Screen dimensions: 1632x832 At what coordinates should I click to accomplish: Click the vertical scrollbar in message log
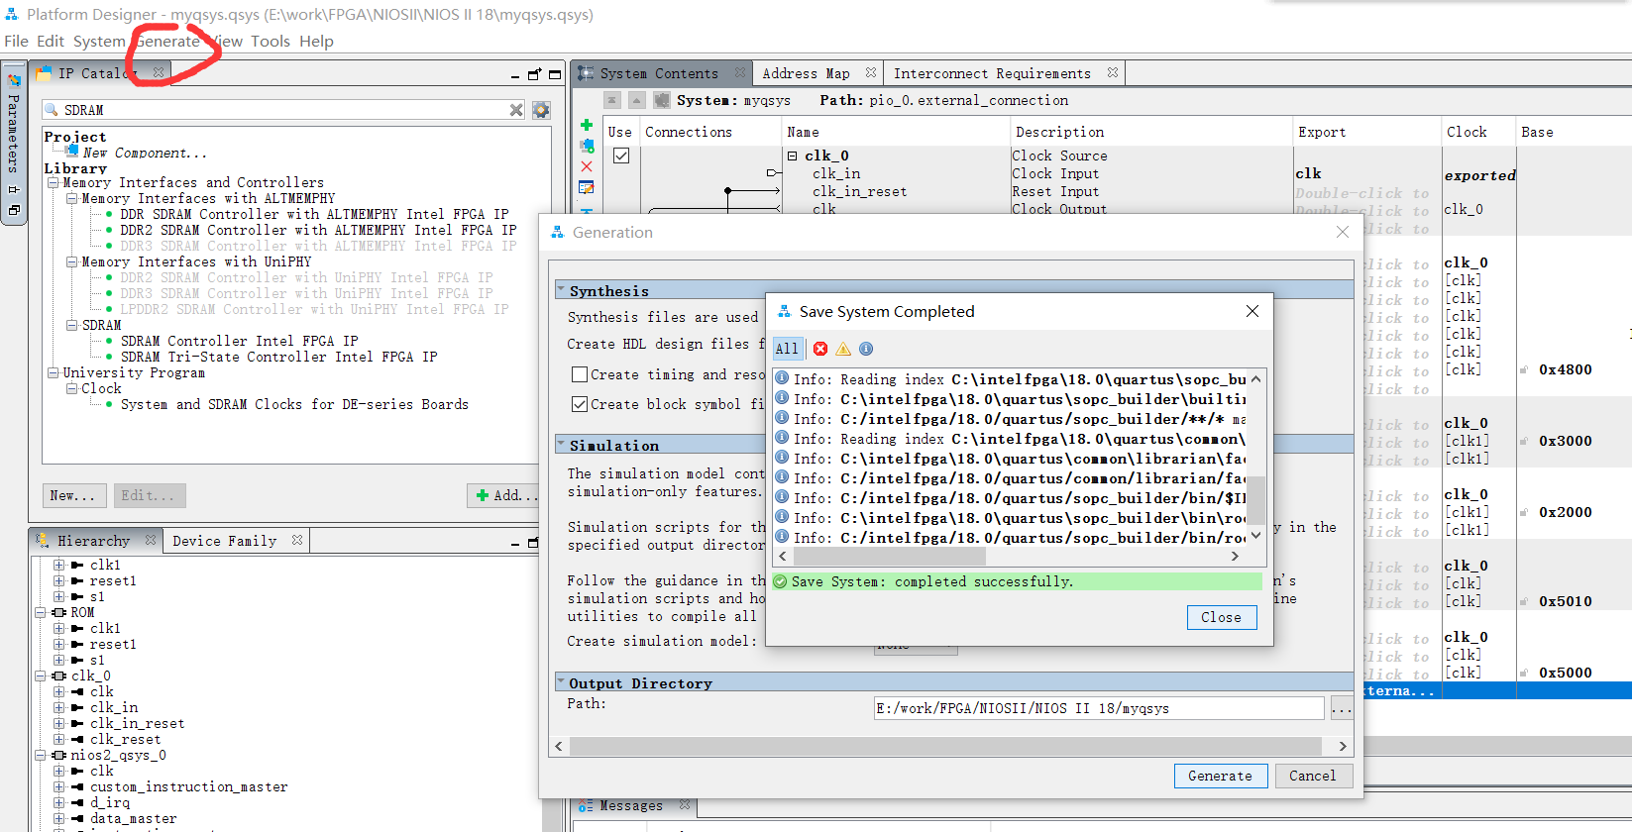1255,459
